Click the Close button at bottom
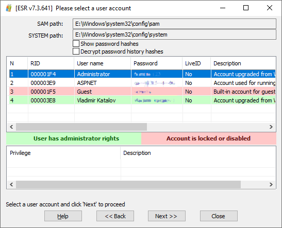The image size is (282, 228). point(219,216)
